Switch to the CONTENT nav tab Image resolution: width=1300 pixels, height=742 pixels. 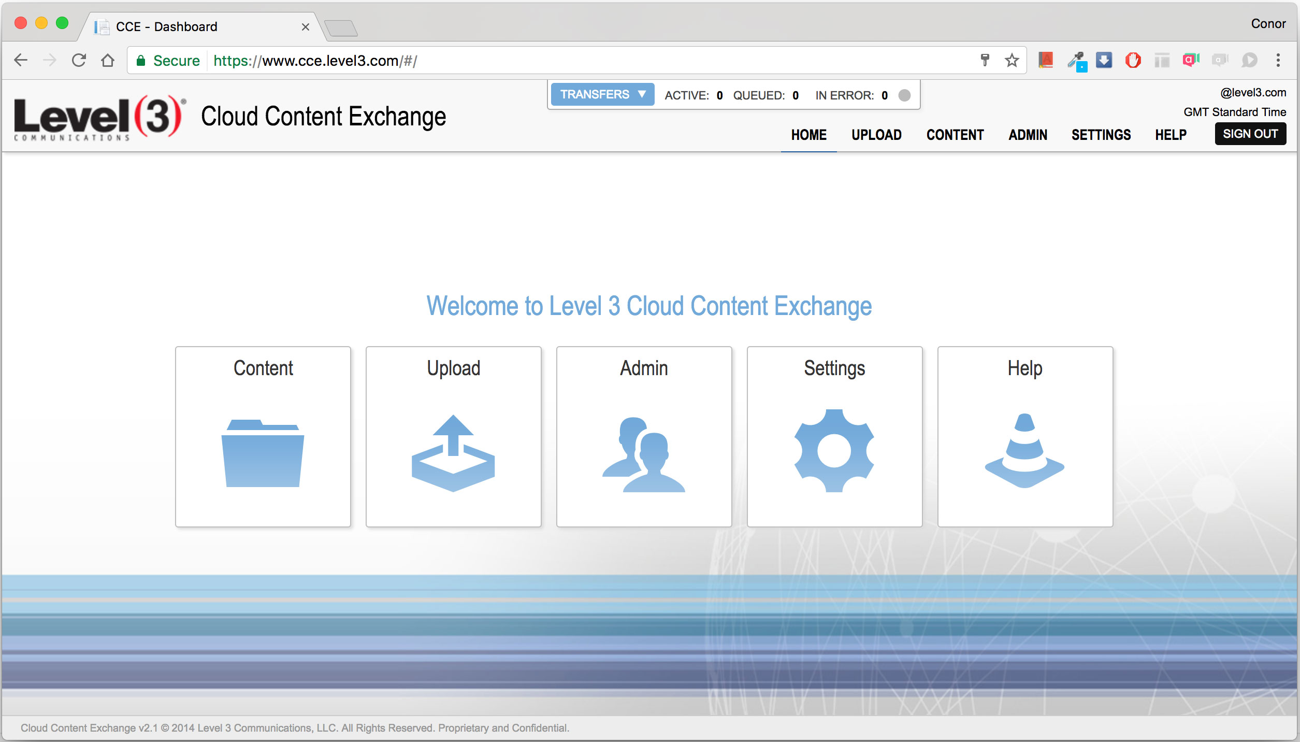955,135
